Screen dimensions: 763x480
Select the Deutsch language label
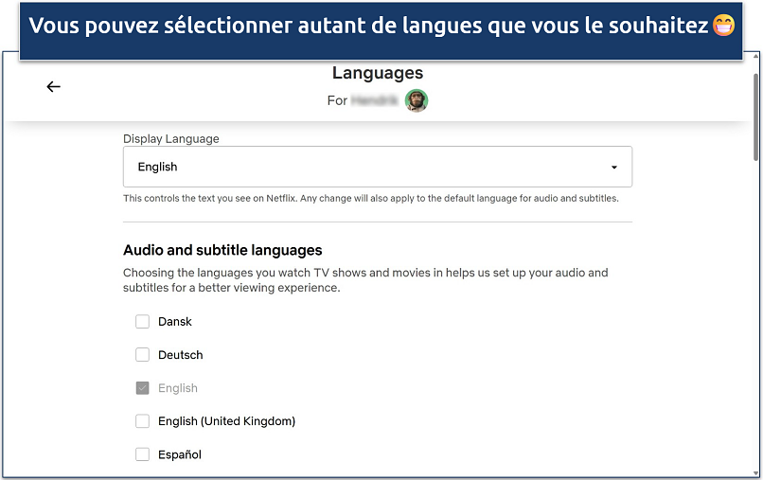181,355
